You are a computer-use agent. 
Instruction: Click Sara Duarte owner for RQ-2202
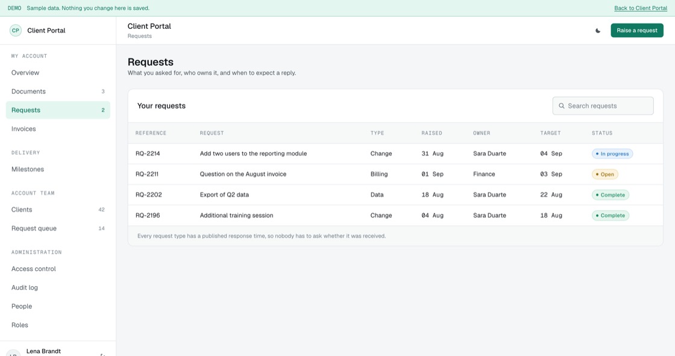point(489,195)
